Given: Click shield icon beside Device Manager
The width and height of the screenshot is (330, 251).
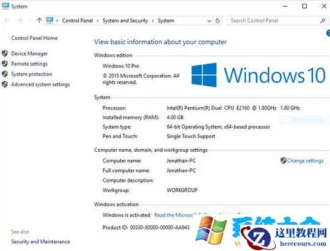Looking at the screenshot, I should [5, 53].
